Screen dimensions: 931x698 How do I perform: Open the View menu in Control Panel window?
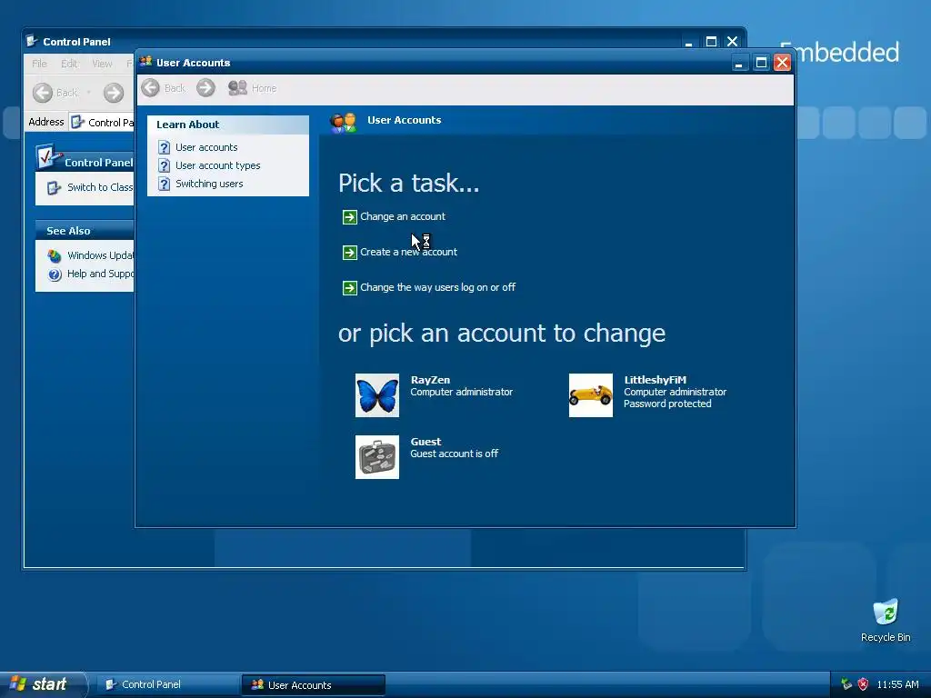pyautogui.click(x=102, y=64)
